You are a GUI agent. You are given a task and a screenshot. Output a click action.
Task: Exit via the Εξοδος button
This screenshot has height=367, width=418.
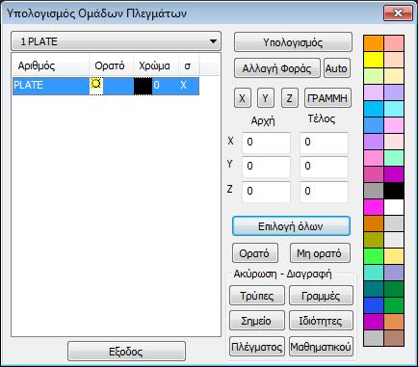tap(126, 352)
